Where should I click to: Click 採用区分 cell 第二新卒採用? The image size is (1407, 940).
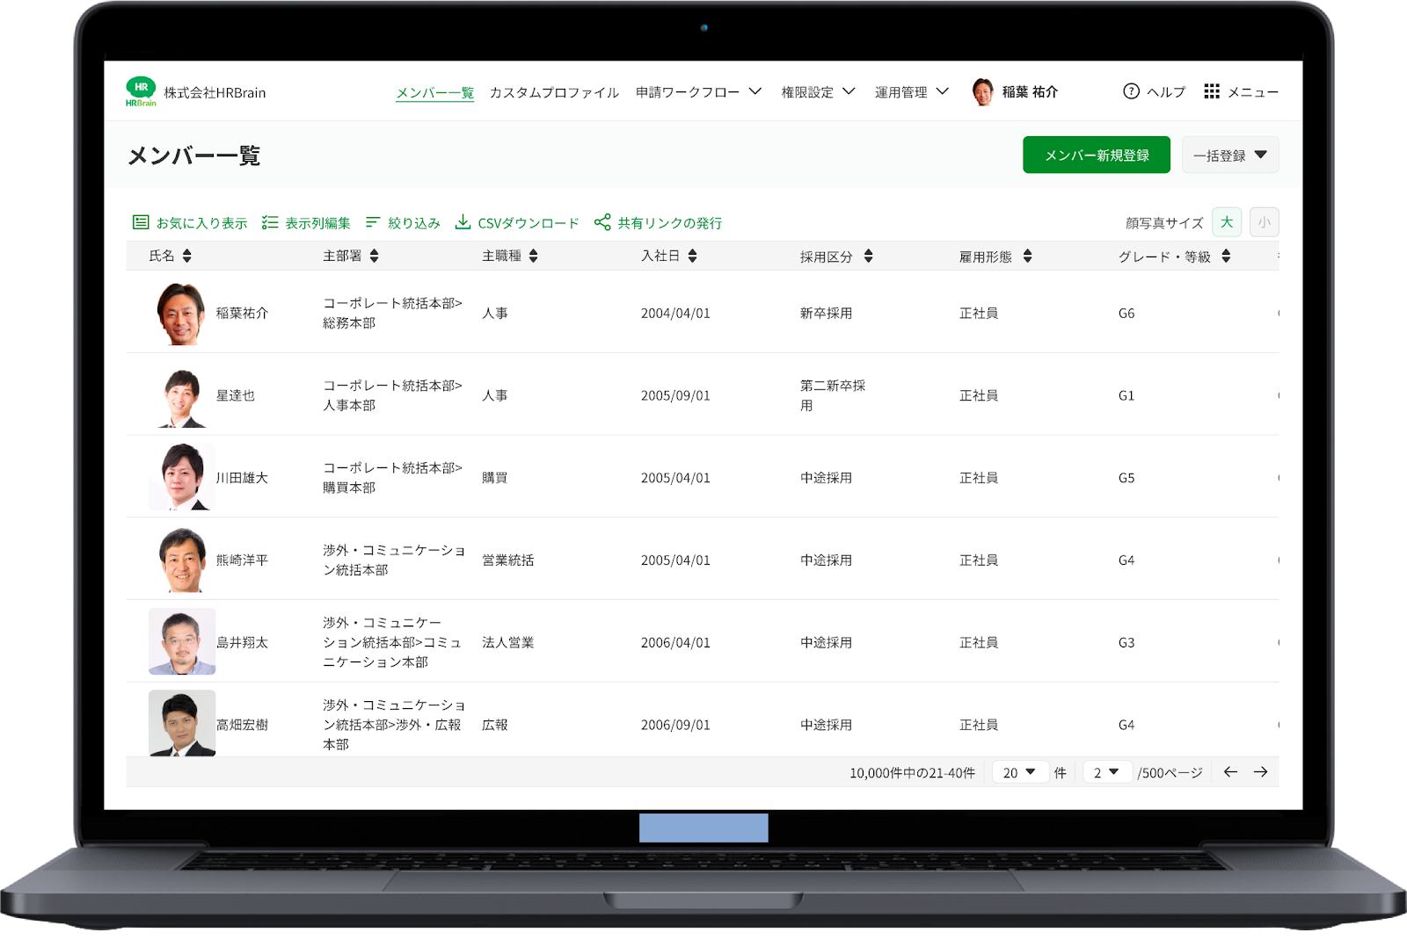click(832, 395)
